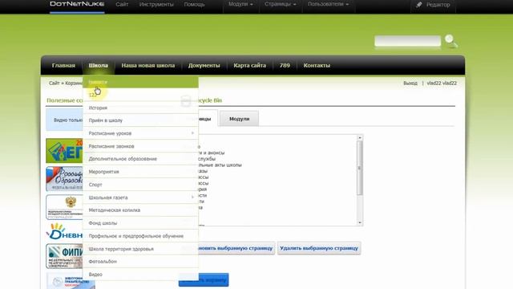Screen dimensions: 513x289
Task: Switch to the Модули tab
Action: pos(239,119)
